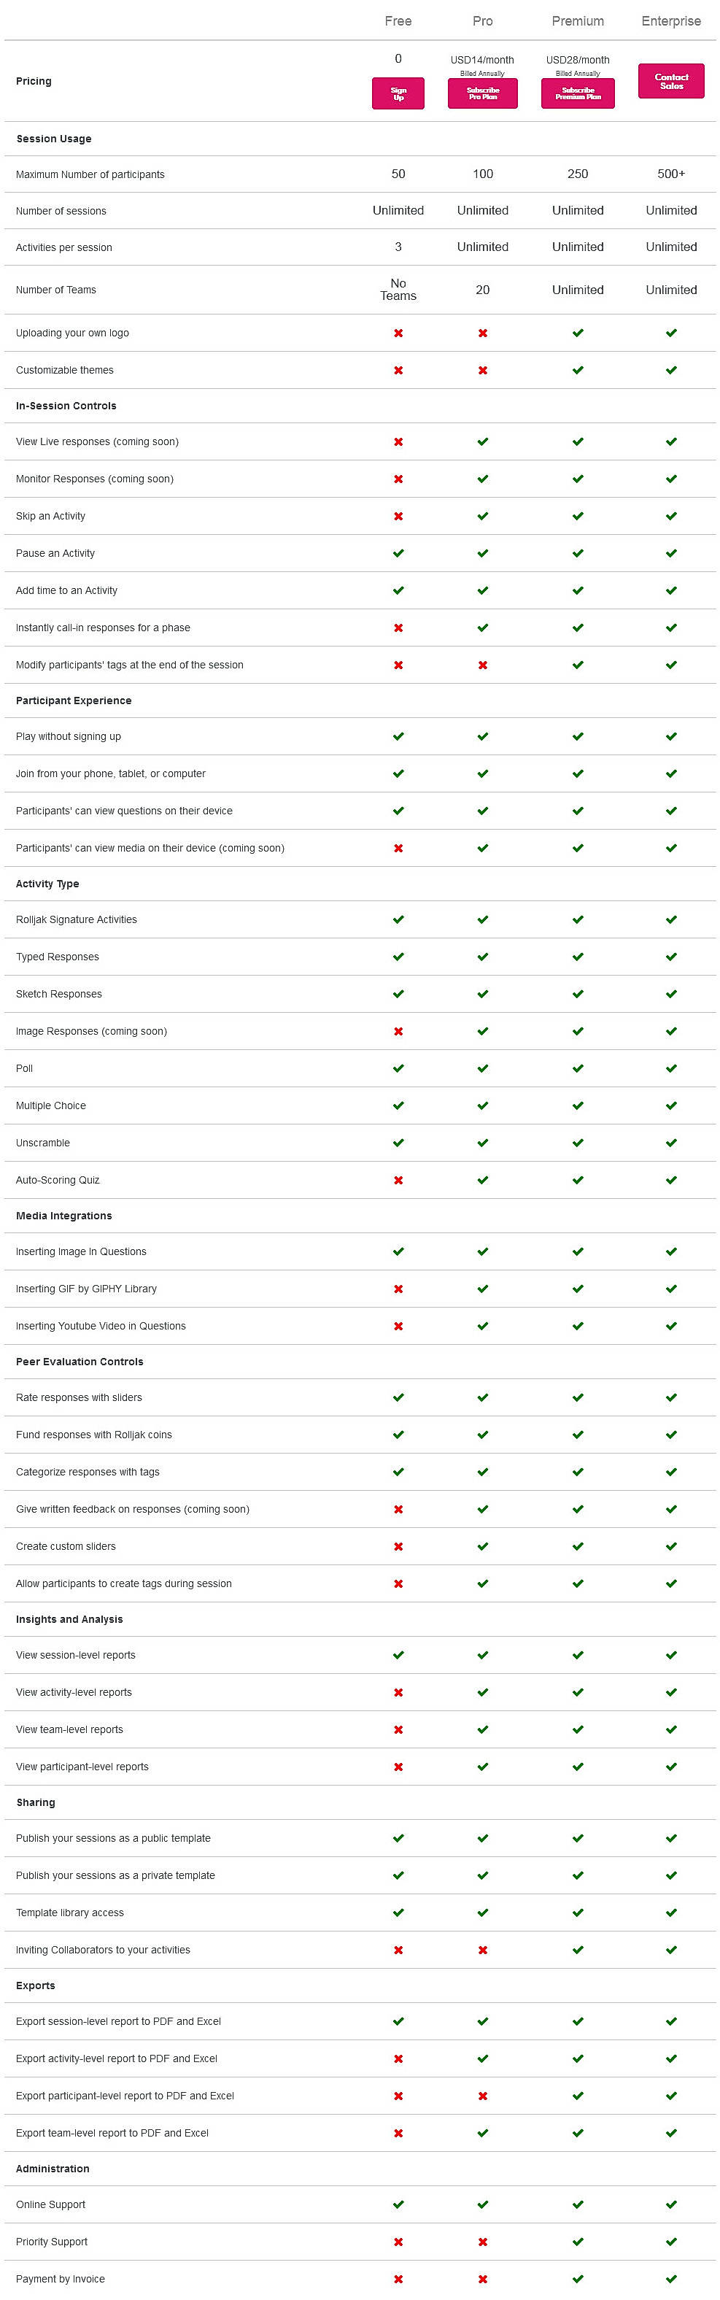720x2300 pixels.
Task: Click the Enterprise checkmark for Sketch Responses
Action: coord(671,993)
